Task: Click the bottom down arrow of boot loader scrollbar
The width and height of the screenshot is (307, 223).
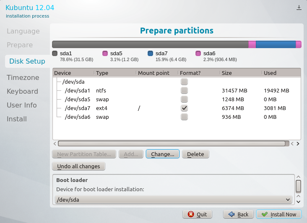Action: (298, 202)
